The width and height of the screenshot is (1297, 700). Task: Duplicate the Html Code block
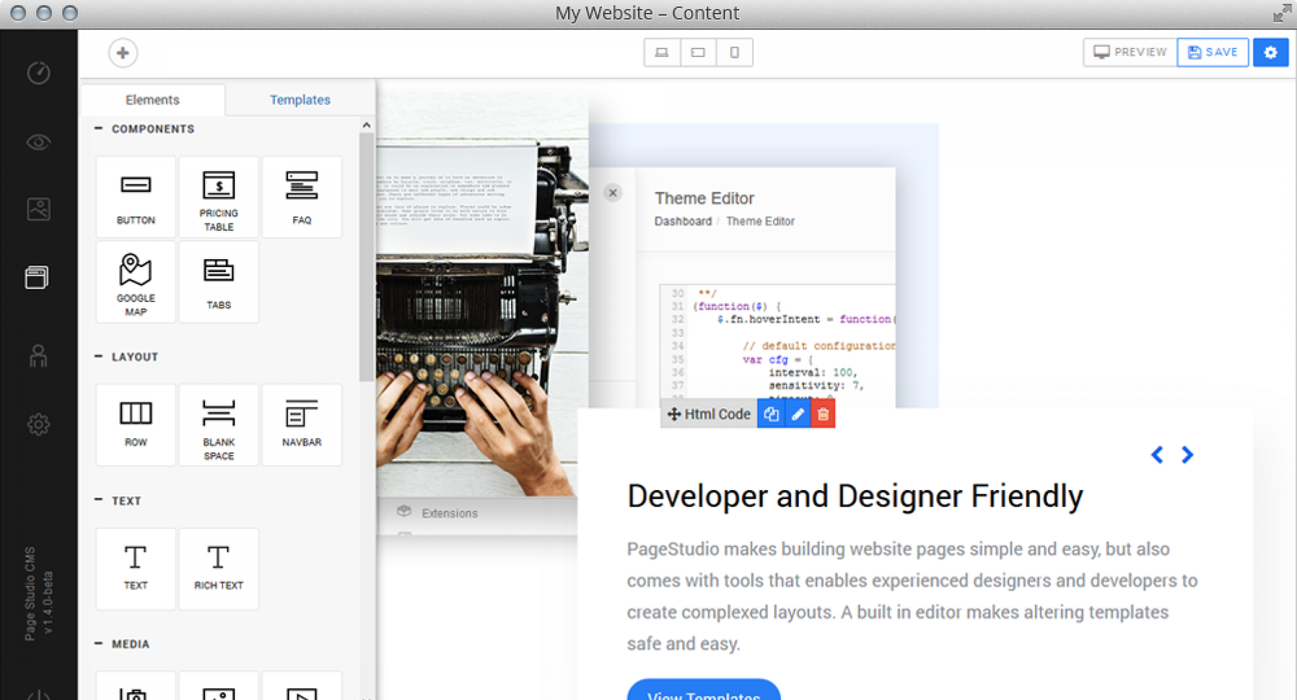(771, 414)
